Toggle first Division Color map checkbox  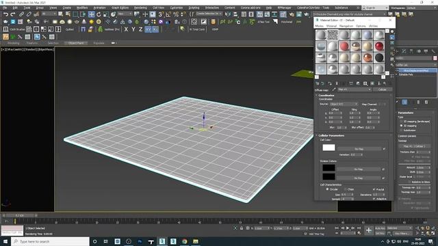click(383, 169)
